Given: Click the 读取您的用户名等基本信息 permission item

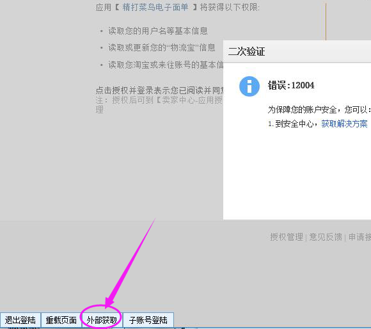Looking at the screenshot, I should (158, 31).
